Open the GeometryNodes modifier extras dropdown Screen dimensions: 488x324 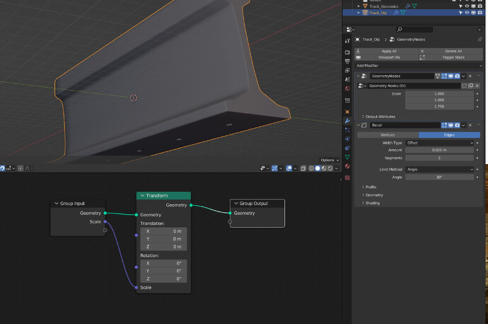click(464, 76)
